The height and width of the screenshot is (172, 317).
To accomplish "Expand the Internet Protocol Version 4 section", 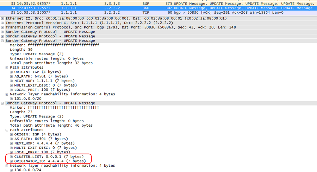I will (3, 23).
